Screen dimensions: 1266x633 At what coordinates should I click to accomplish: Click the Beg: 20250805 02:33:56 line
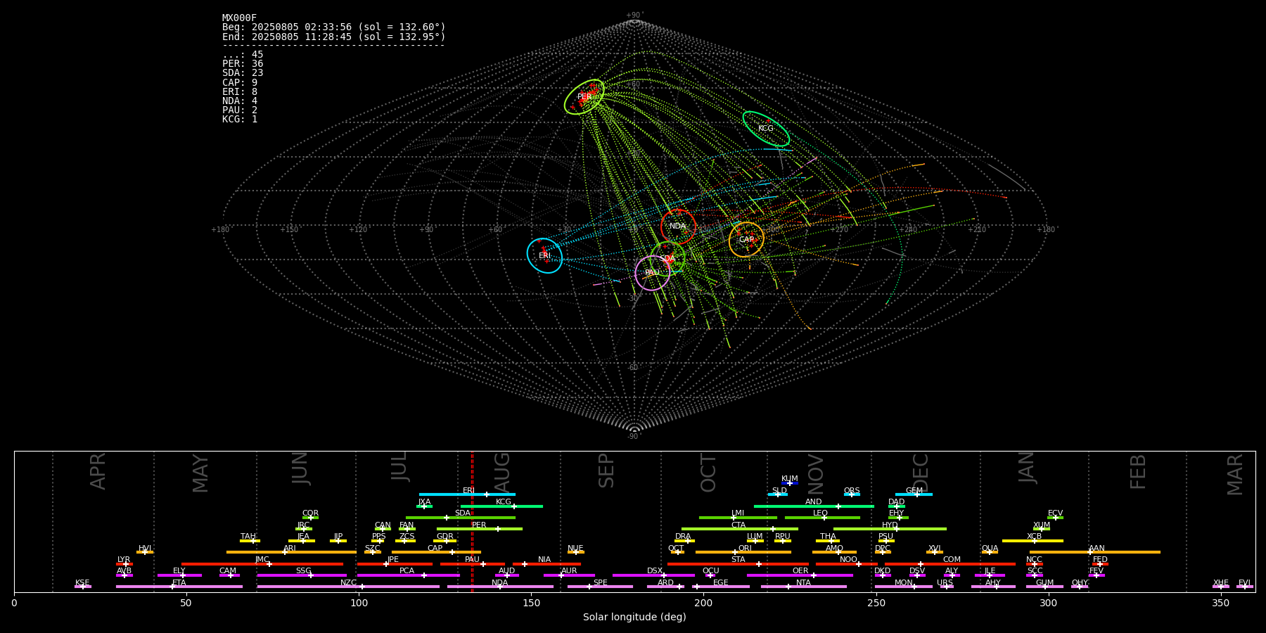click(x=333, y=27)
